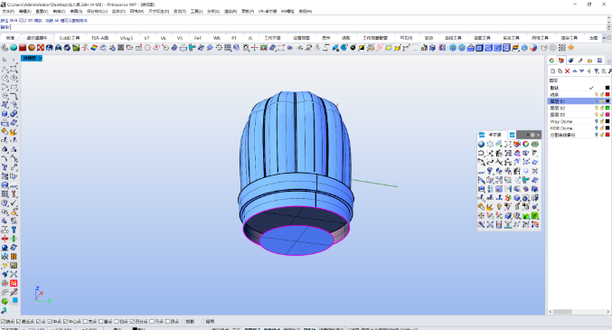Open floating toolbar gear options menu
Screen dimensions: 612x330
[x=532, y=135]
